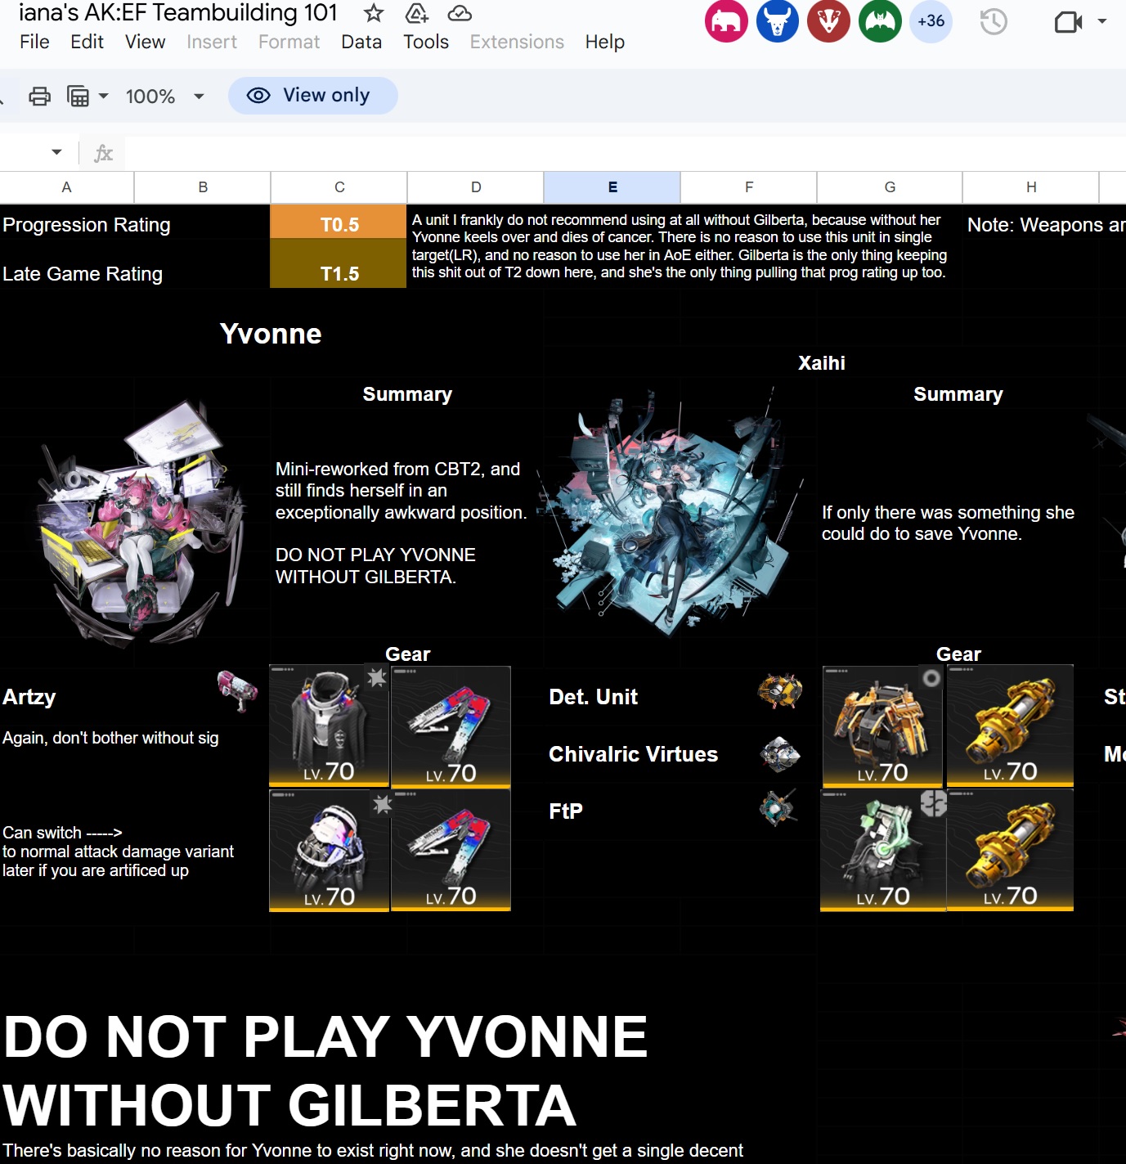Image resolution: width=1126 pixels, height=1164 pixels.
Task: Start a call with the camera icon
Action: 1068,22
